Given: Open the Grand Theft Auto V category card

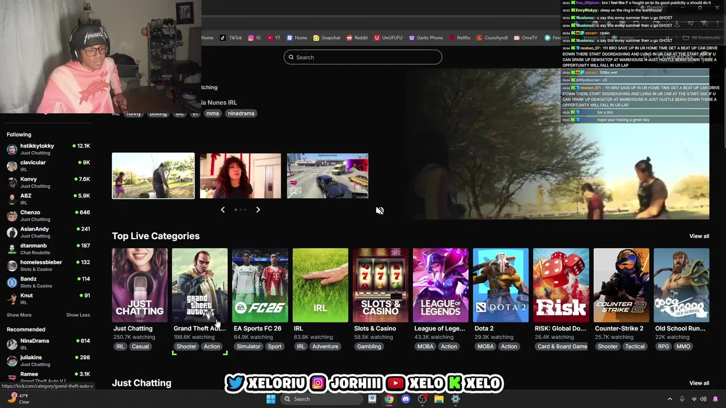Looking at the screenshot, I should coord(200,285).
